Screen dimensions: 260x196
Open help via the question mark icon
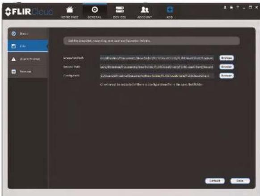point(238,8)
